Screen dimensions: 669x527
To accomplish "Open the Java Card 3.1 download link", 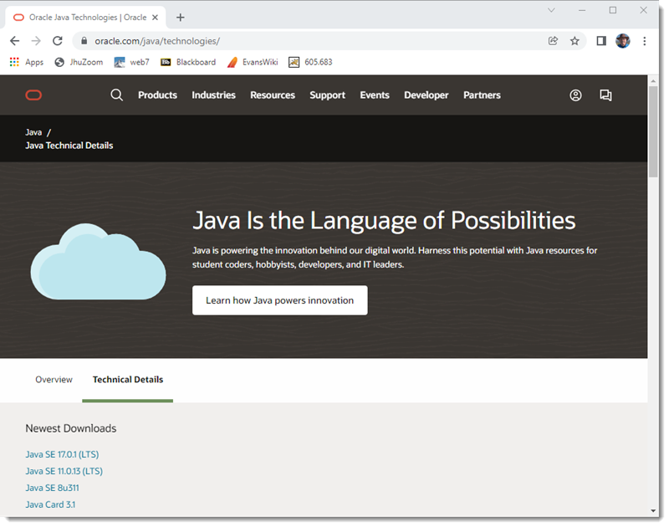I will point(50,504).
